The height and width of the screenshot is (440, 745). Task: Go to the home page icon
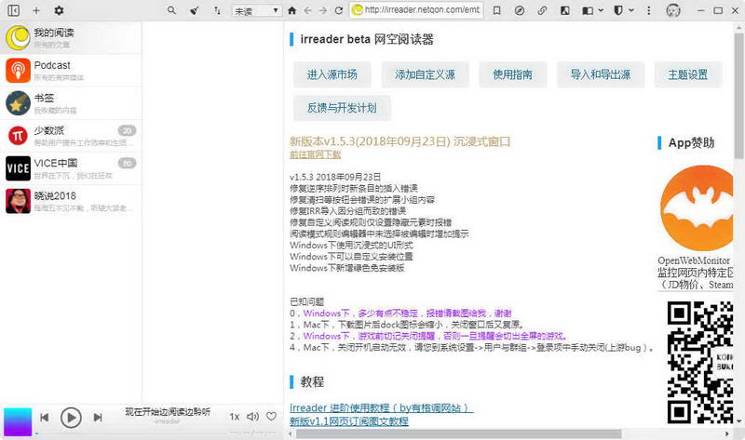pyautogui.click(x=292, y=10)
